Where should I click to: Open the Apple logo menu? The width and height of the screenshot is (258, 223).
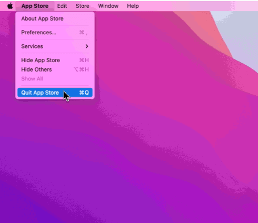click(x=10, y=6)
